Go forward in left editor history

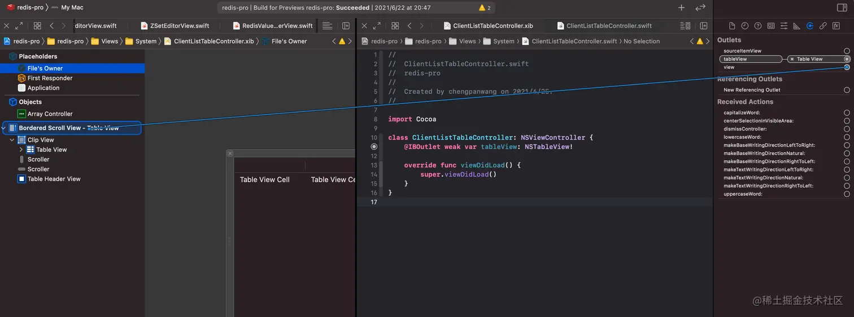coord(64,26)
